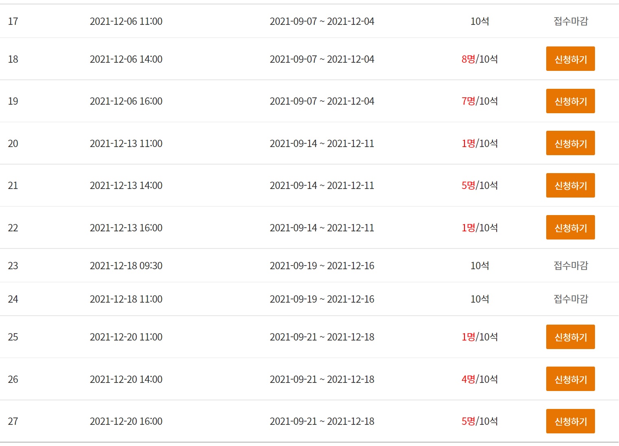Click 신청하기 for row 22

570,228
